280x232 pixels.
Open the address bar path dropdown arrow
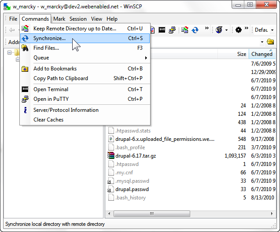pos(262,42)
